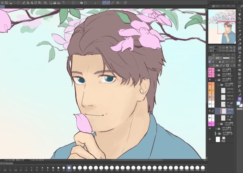Zoom in using Navigator plus button
This screenshot has width=243, height=173.
click(224, 47)
